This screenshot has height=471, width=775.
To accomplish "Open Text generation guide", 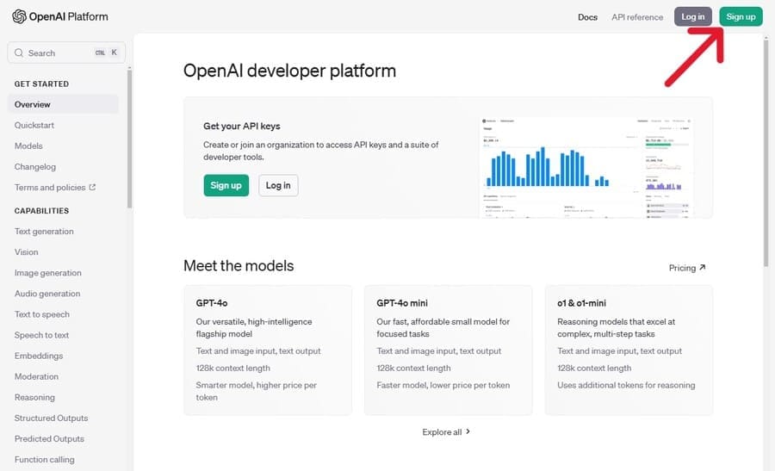I will click(44, 232).
